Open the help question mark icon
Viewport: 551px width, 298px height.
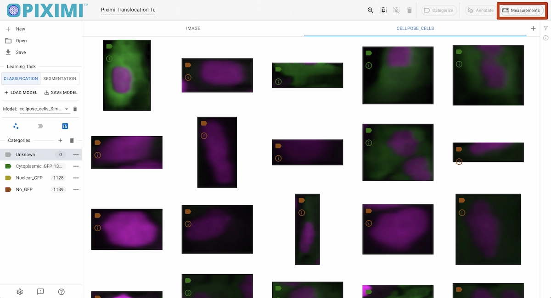[61, 292]
